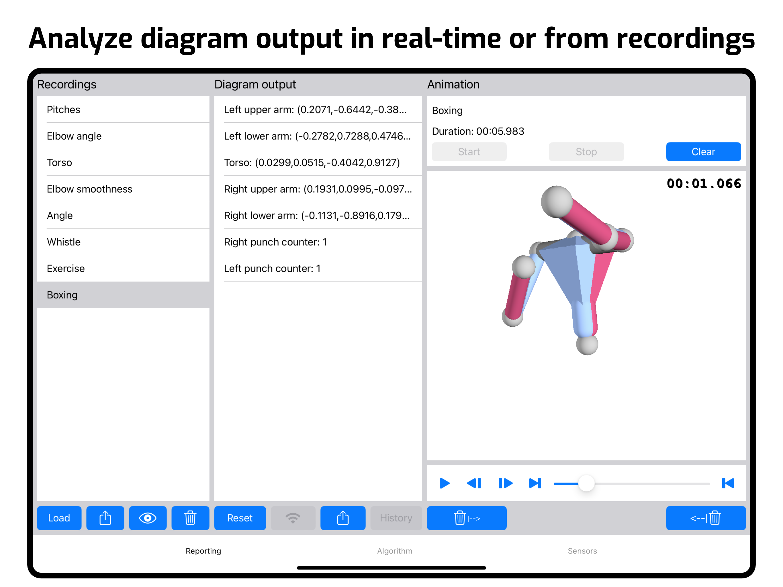Select the Pitches recording
This screenshot has width=783, height=587.
(123, 110)
